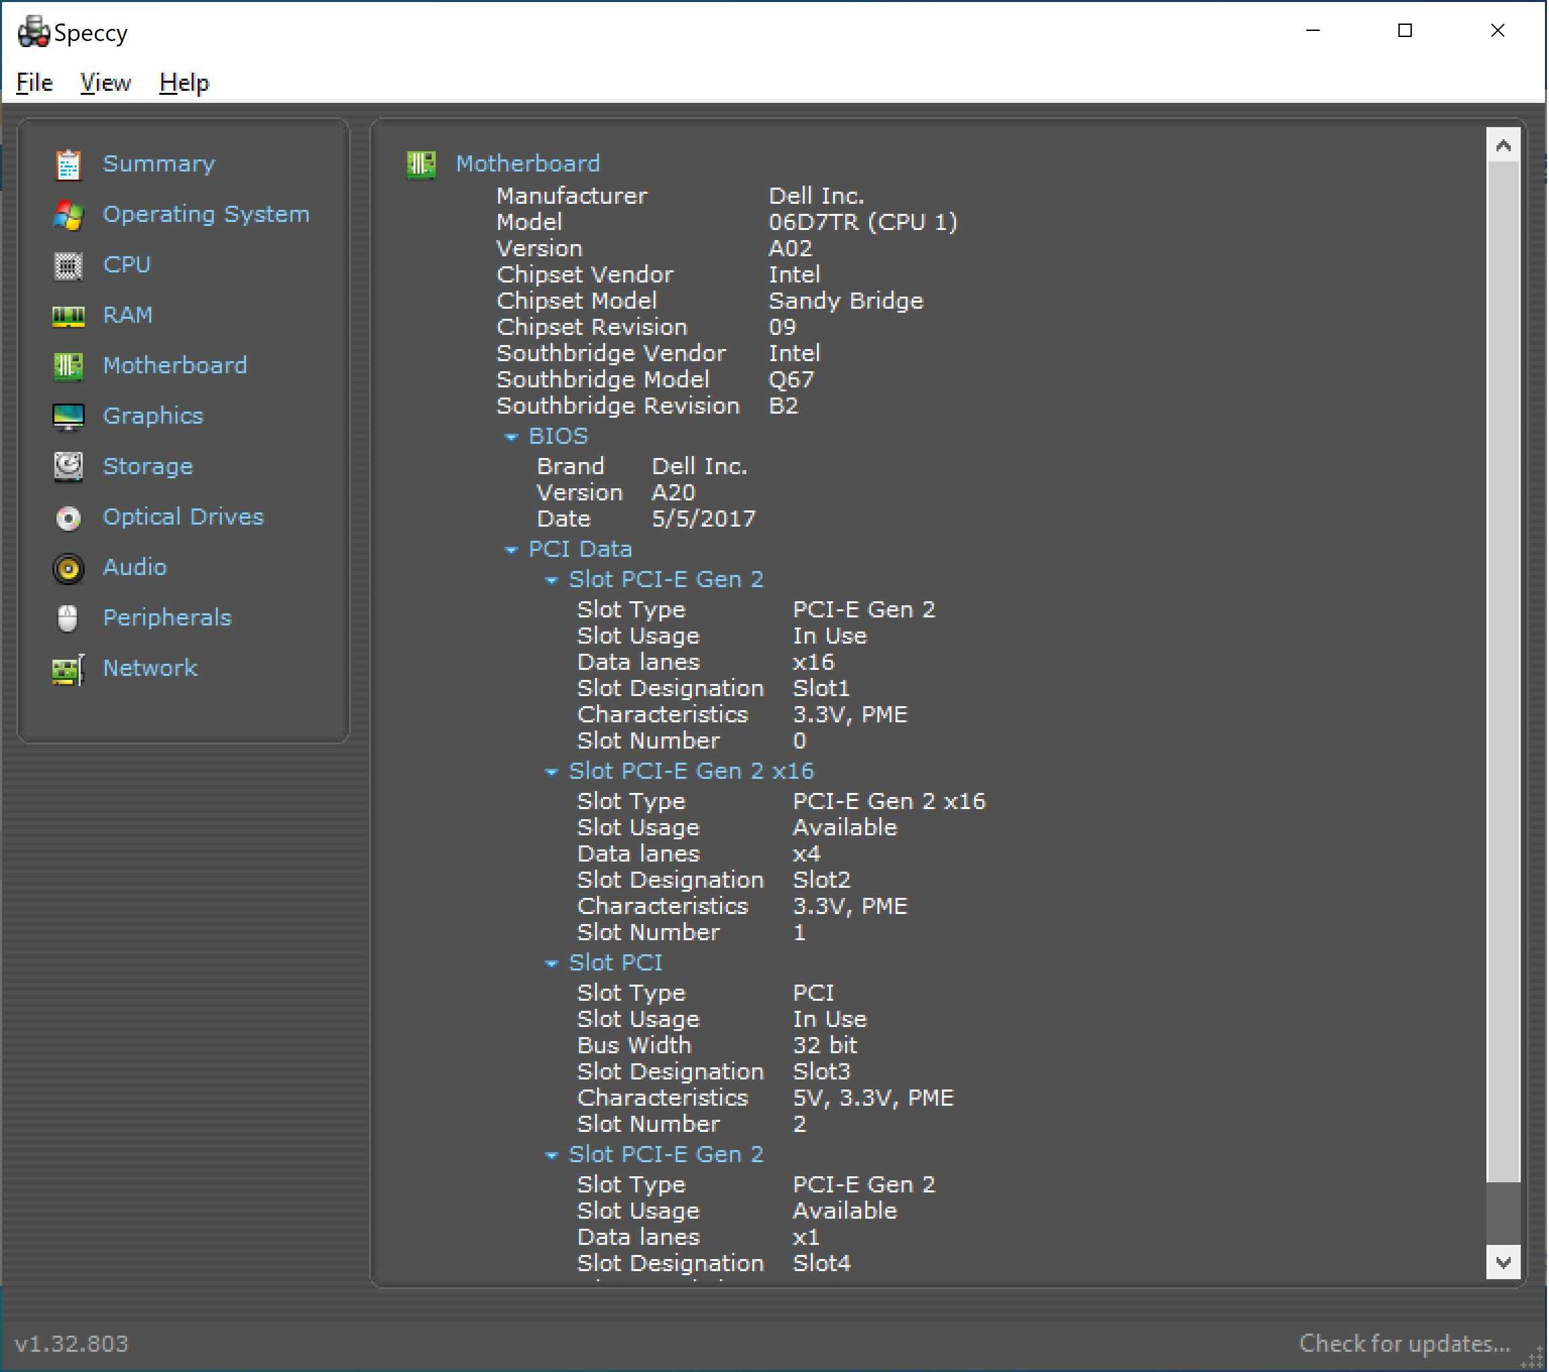Image resolution: width=1549 pixels, height=1372 pixels.
Task: Open the View menu
Action: click(x=106, y=82)
